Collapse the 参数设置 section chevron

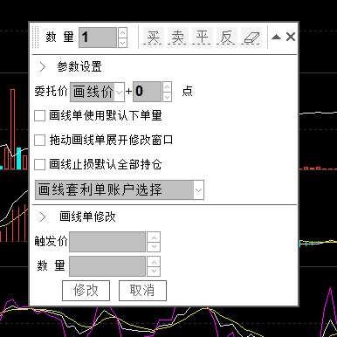click(43, 67)
